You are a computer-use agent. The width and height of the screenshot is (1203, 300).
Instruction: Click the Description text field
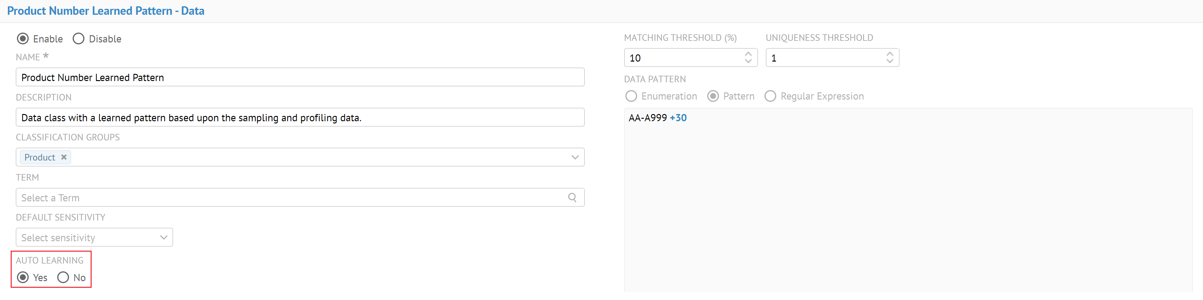coord(300,117)
